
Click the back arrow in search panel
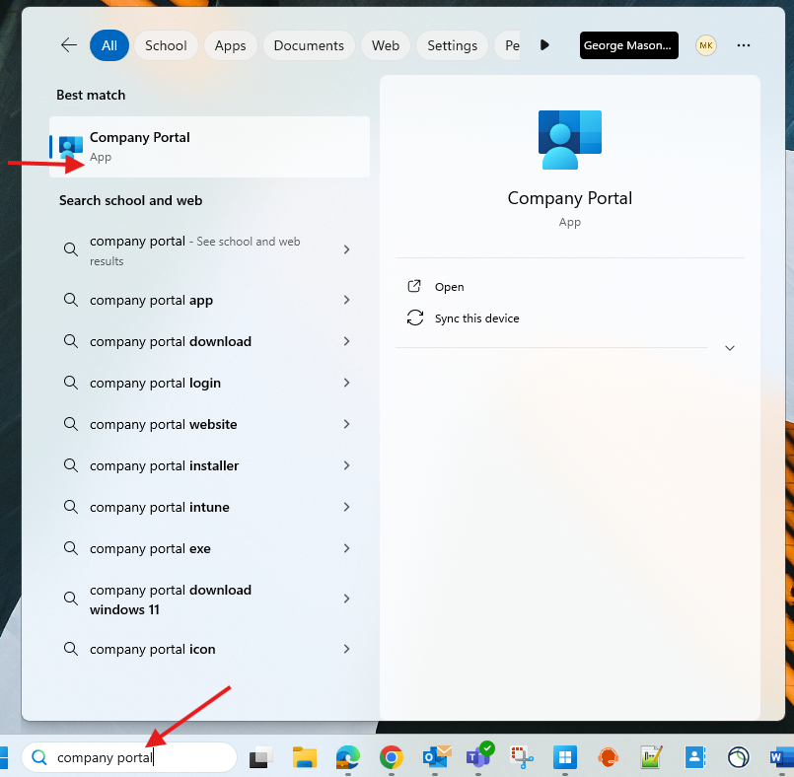pos(68,45)
